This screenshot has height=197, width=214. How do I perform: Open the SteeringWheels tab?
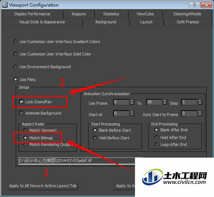187,14
